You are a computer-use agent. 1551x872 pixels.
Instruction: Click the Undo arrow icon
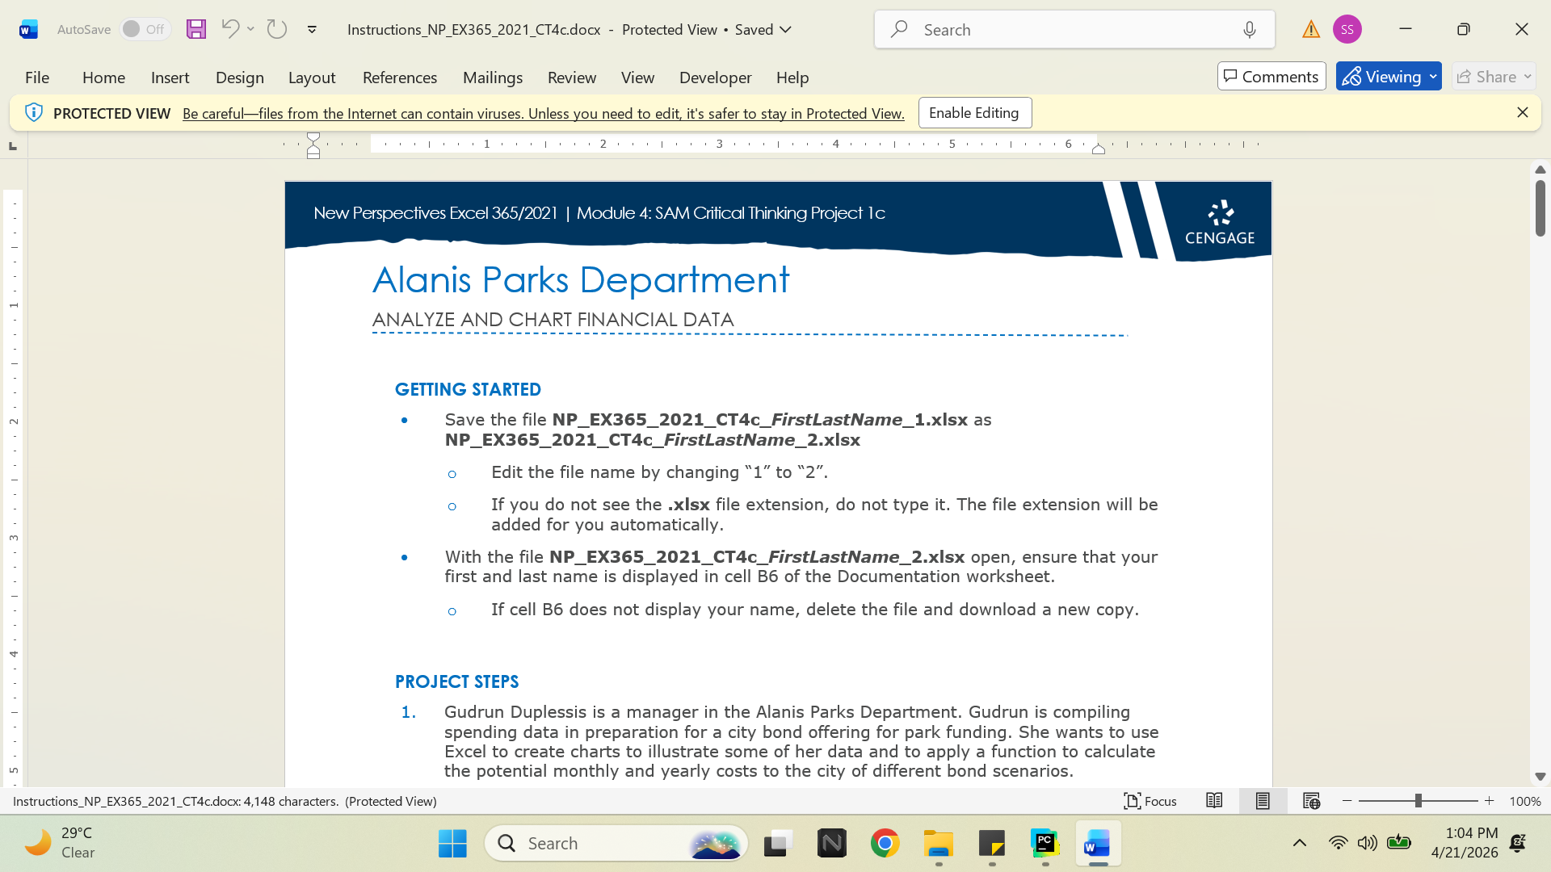click(x=229, y=29)
